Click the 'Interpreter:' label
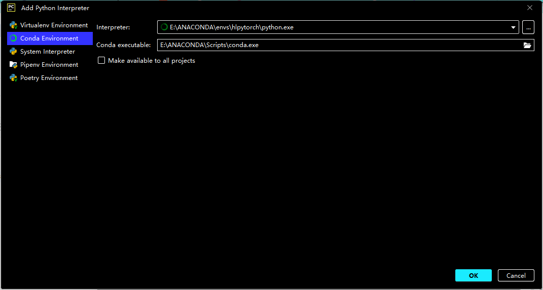This screenshot has width=543, height=290. tap(113, 27)
